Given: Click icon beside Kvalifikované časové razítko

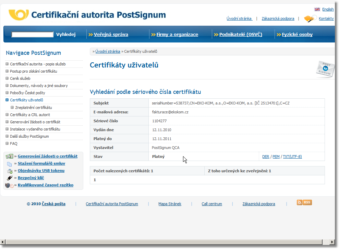Looking at the screenshot, I should coord(9,185).
